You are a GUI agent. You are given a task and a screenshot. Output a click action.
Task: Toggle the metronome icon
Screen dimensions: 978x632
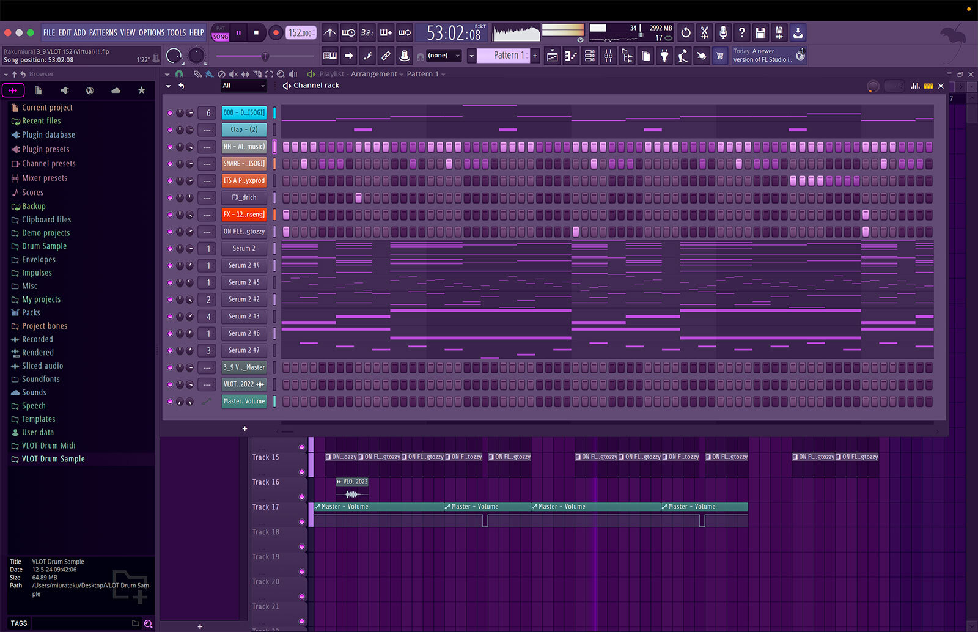tap(329, 33)
